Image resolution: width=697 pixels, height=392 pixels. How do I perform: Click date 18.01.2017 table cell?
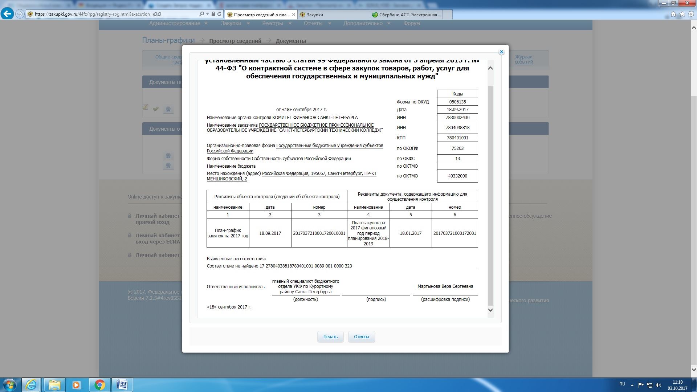[411, 233]
